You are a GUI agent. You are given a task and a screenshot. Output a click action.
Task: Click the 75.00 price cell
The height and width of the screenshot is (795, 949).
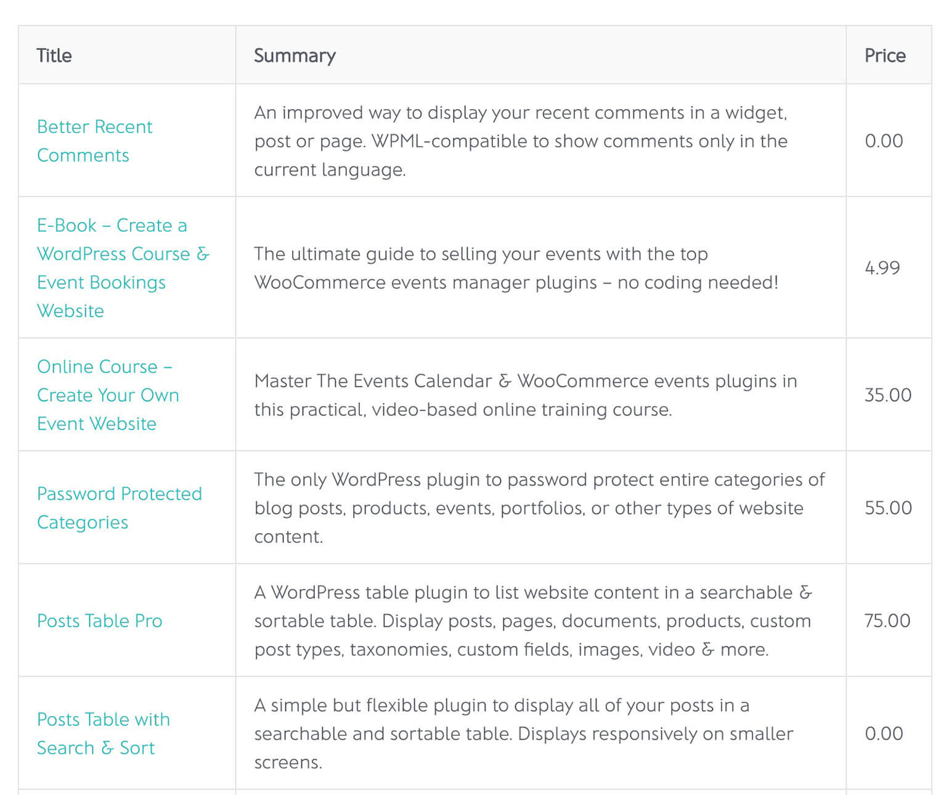[887, 621]
